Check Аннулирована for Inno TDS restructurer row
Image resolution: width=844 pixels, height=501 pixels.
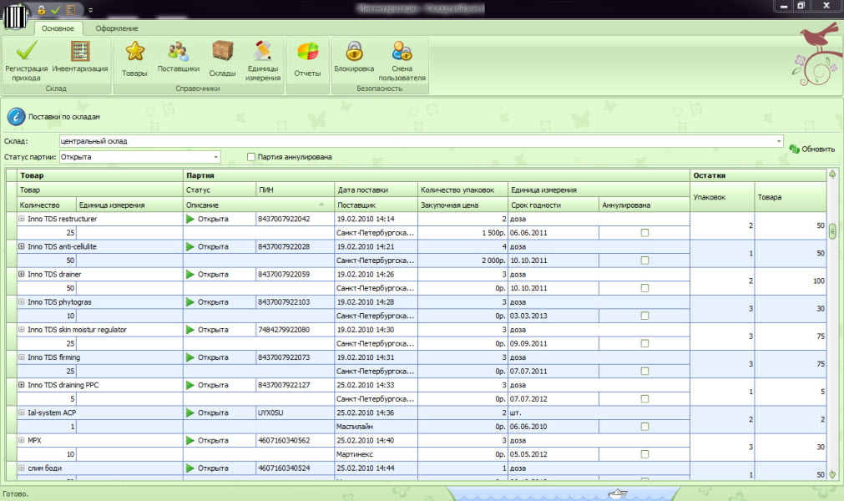pos(644,233)
